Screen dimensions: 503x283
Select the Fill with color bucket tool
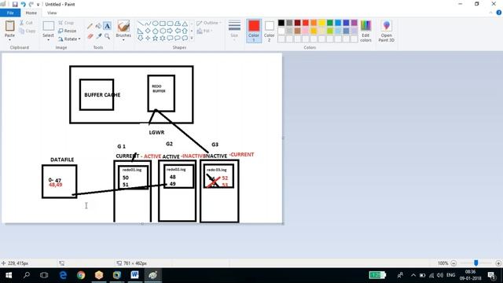[98, 26]
